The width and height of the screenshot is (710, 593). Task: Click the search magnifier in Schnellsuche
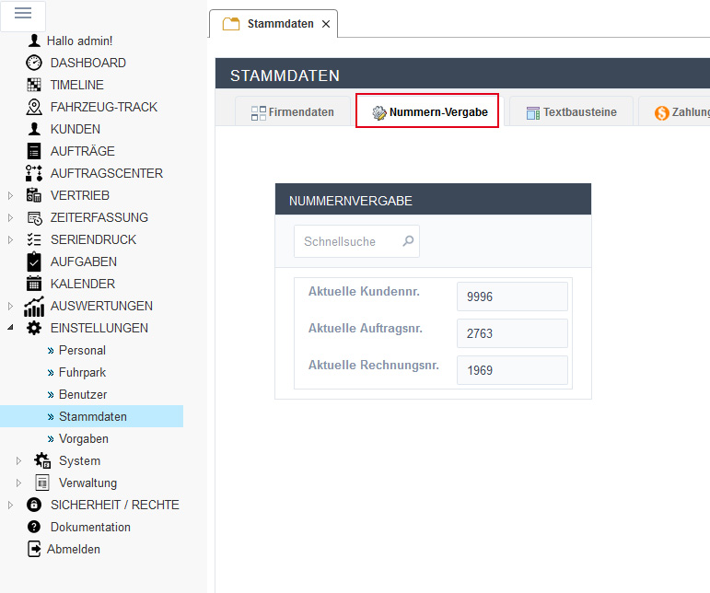point(408,241)
